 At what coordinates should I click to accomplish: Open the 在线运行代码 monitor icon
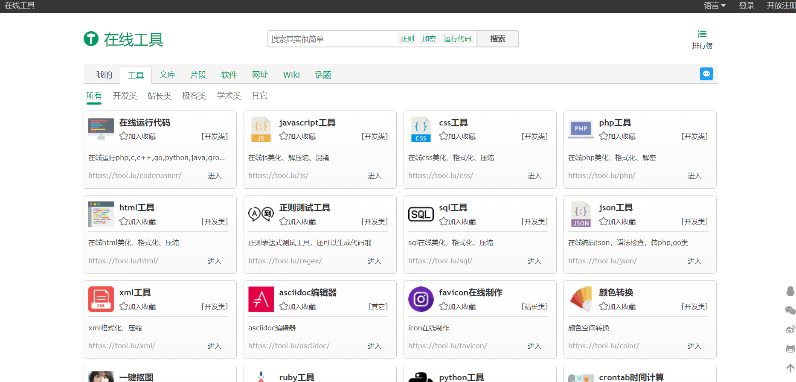pyautogui.click(x=101, y=129)
